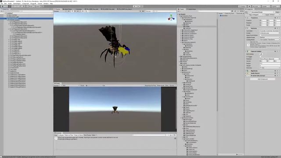This screenshot has height=158, width=281.
Task: Open the Window menu
Action: pos(46,4)
